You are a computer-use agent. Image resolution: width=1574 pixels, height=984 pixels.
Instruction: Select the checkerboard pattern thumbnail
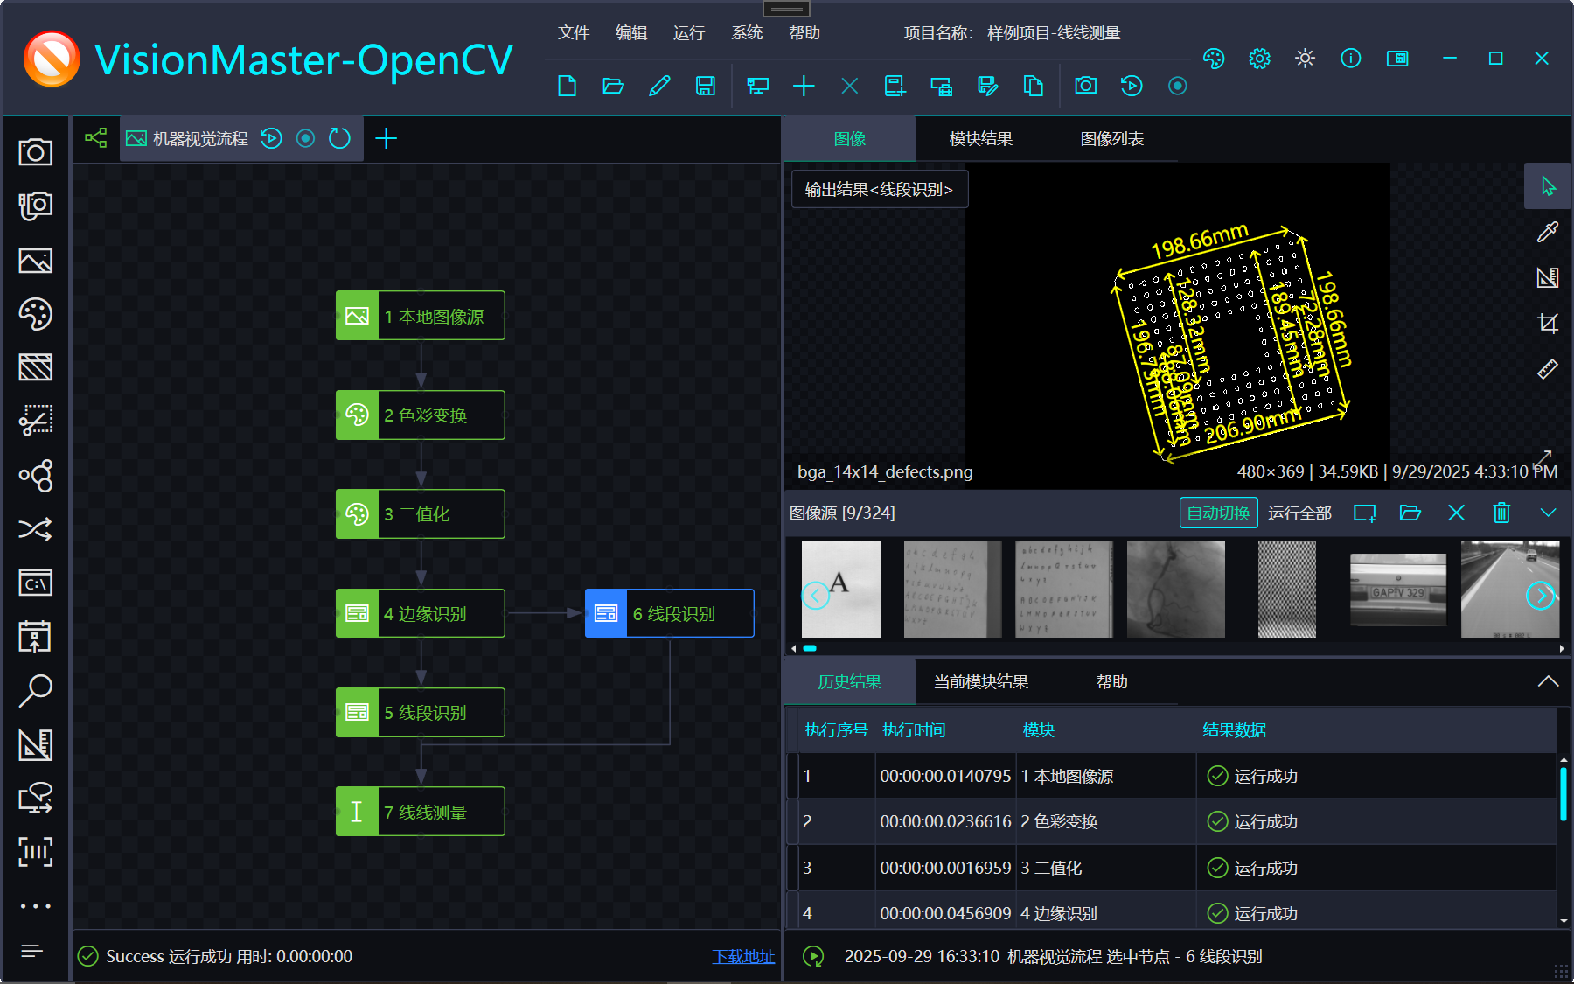click(x=1286, y=589)
